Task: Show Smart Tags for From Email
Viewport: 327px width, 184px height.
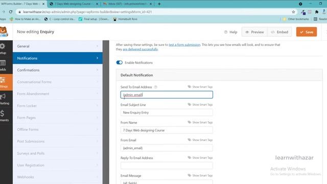Action: 200,140
